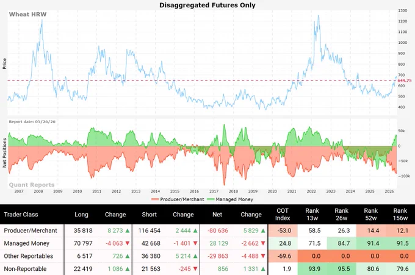Click the Managed Money row label
This screenshot has width=415, height=275.
point(26,243)
